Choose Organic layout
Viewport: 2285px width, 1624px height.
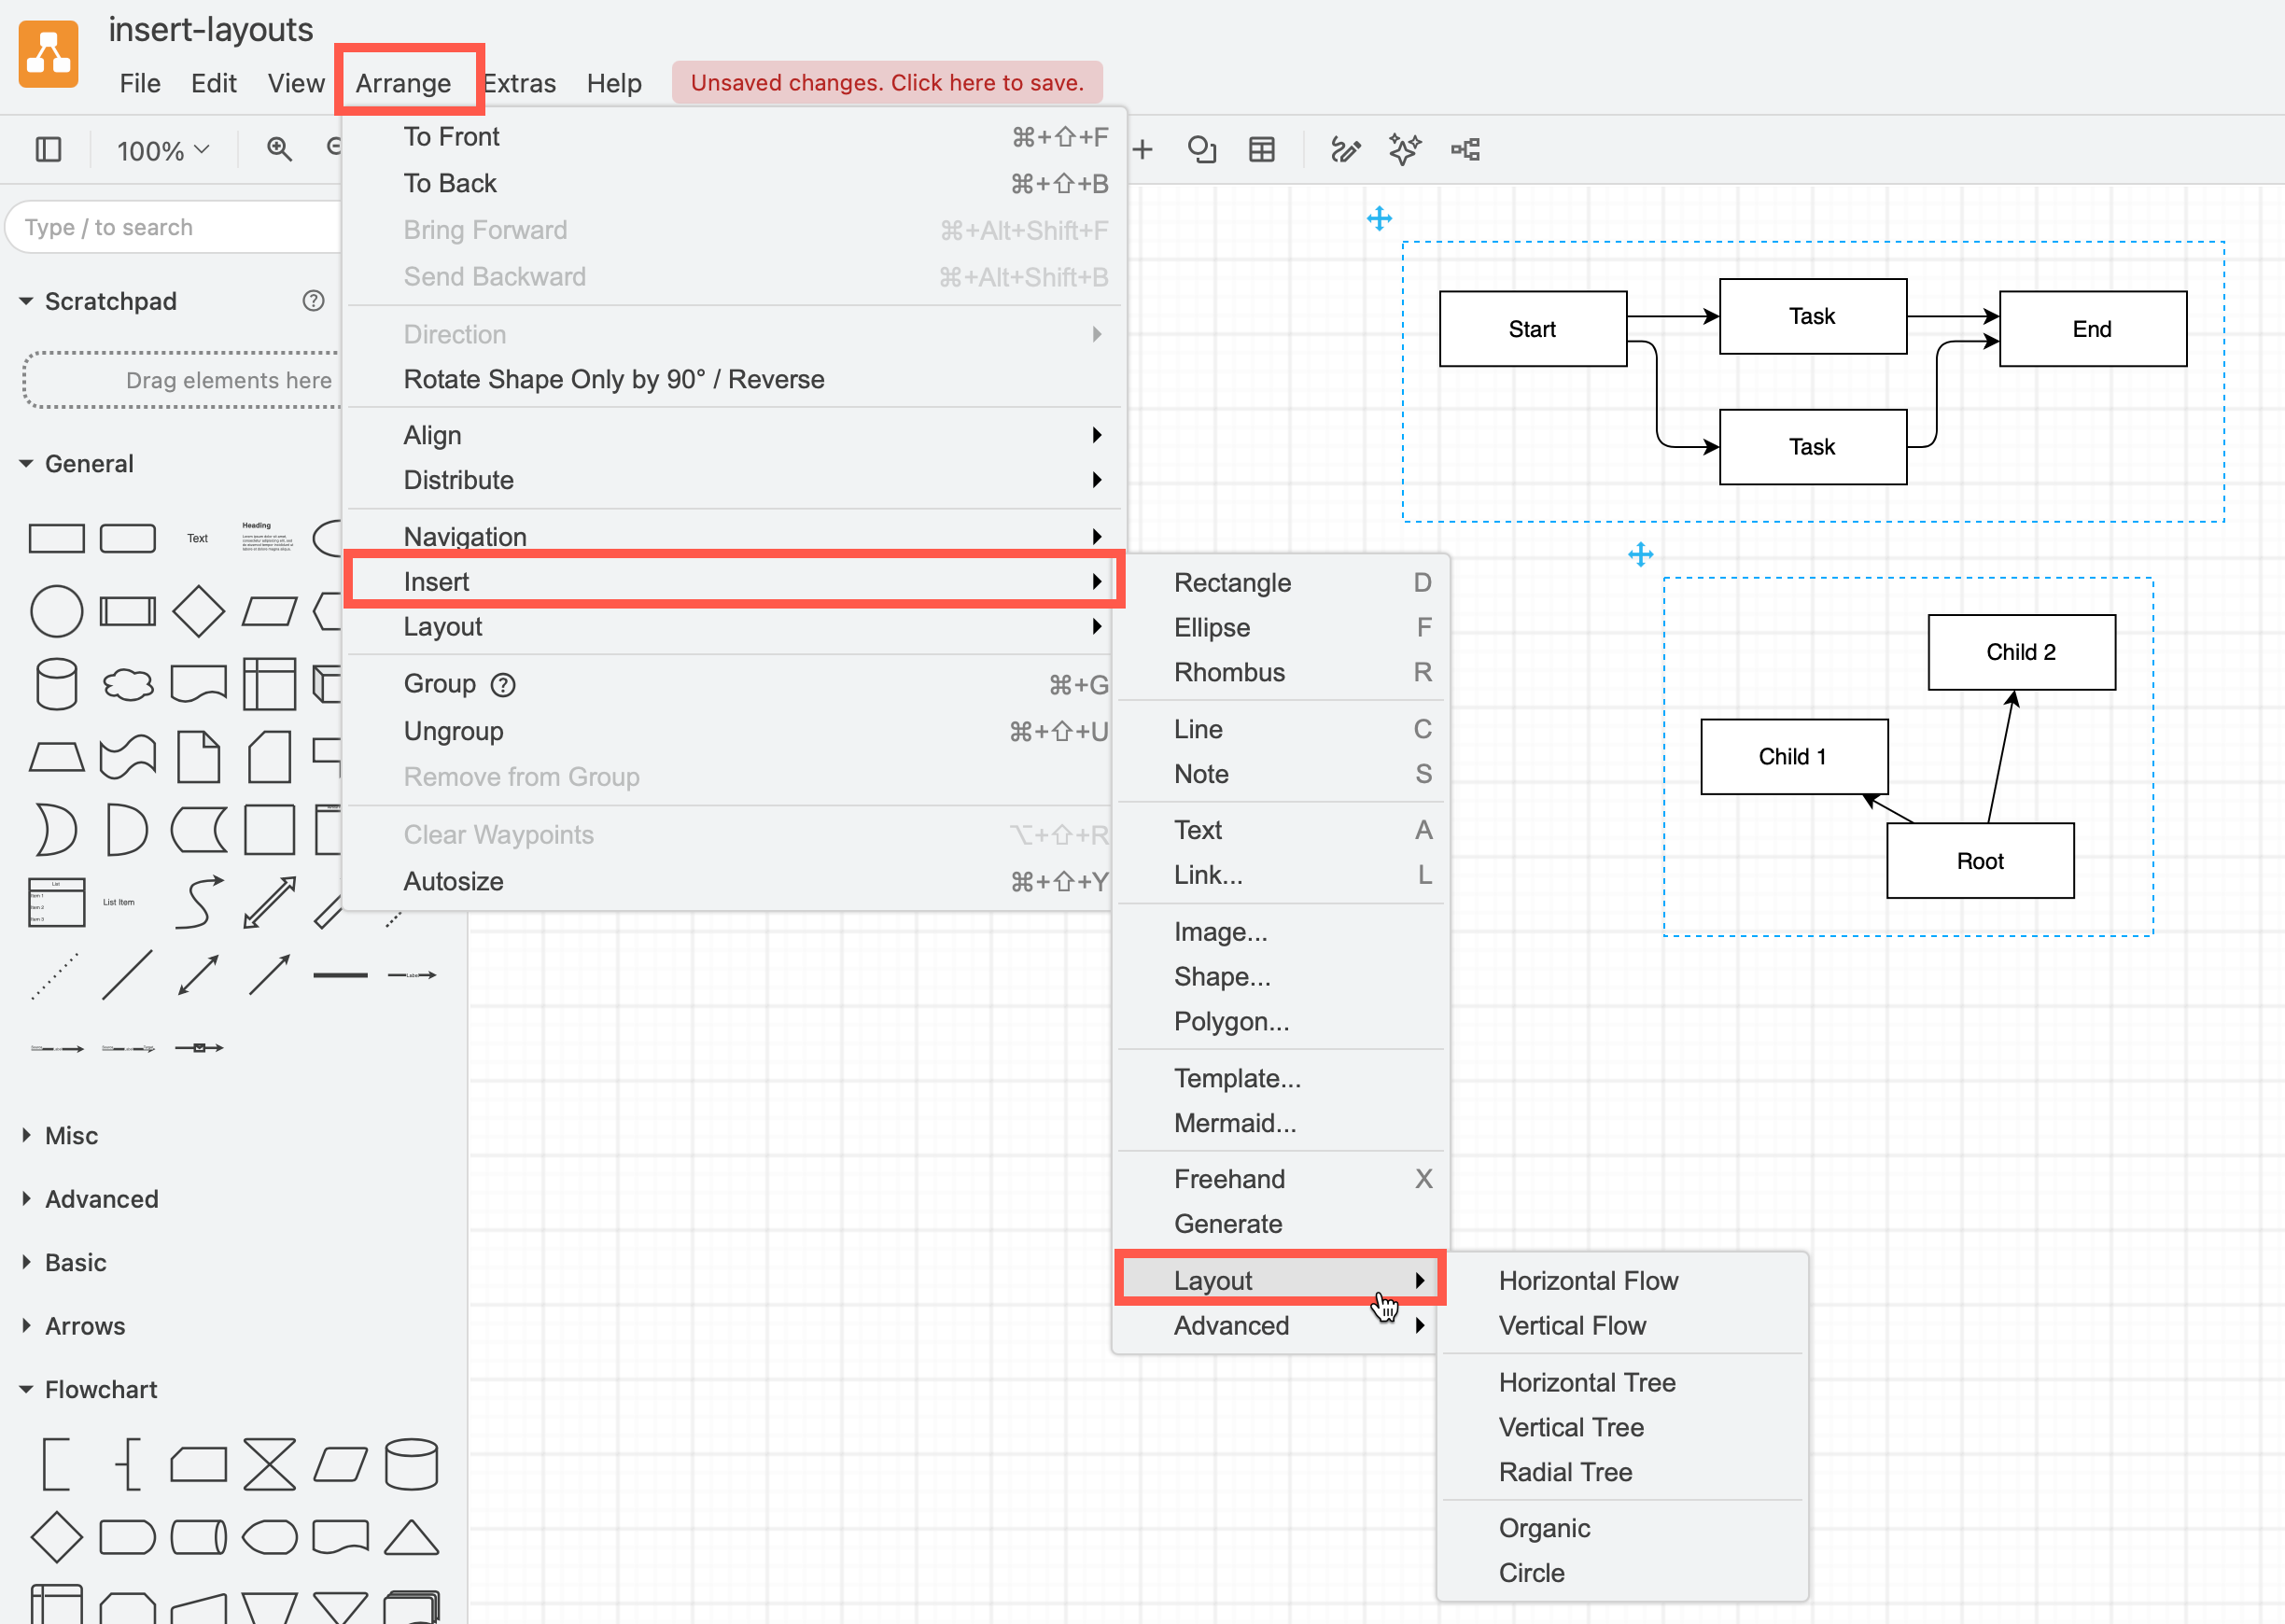tap(1623, 1529)
